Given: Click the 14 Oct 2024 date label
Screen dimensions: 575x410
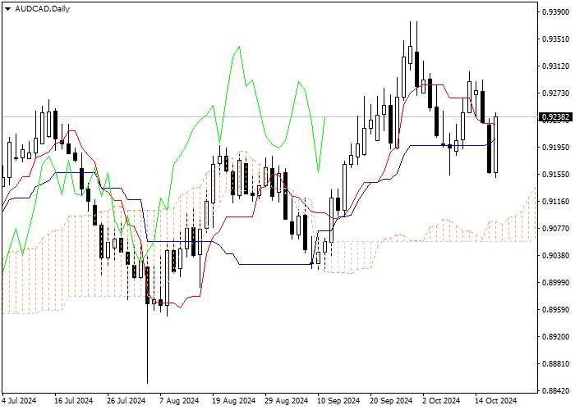Looking at the screenshot, I should (496, 400).
